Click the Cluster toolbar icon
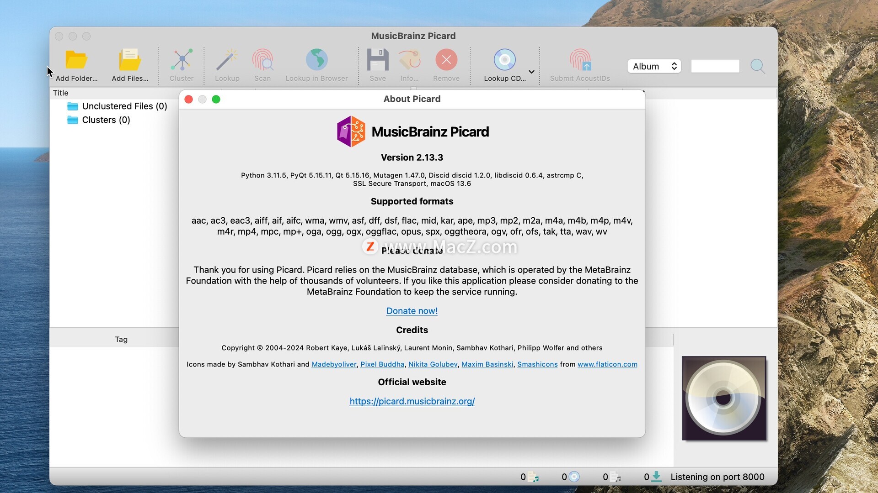 182,60
